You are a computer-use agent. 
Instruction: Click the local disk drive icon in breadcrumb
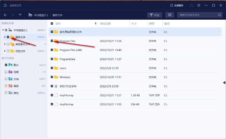[x=30, y=15]
